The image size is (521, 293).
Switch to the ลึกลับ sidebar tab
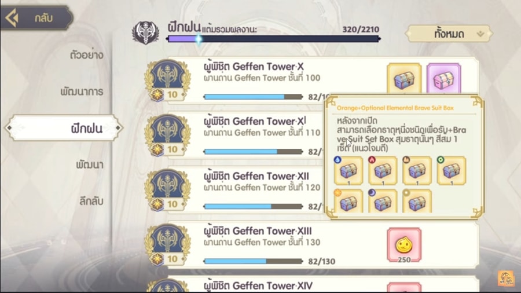[91, 201]
